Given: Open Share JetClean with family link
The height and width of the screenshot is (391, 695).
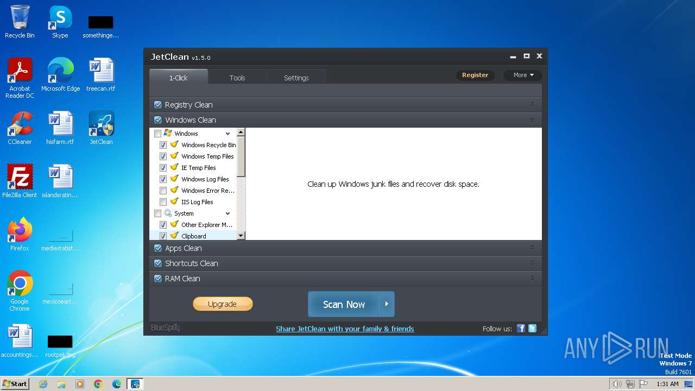Looking at the screenshot, I should tap(345, 329).
